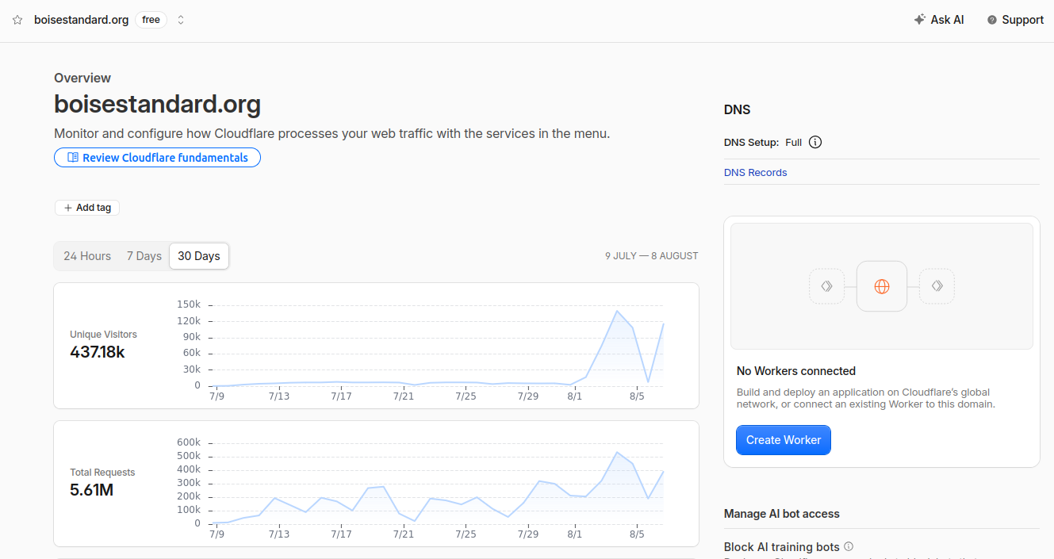Viewport: 1054px width, 559px height.
Task: Click the Unique Visitors chart peak
Action: tap(617, 311)
